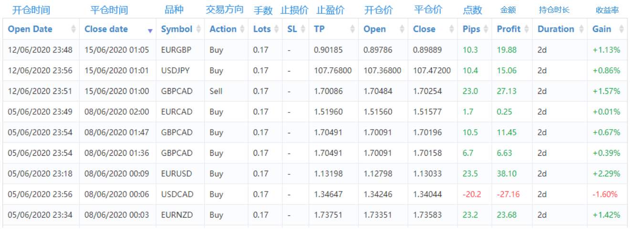Click the Action column sort arrows
The width and height of the screenshot is (634, 232).
(242, 29)
